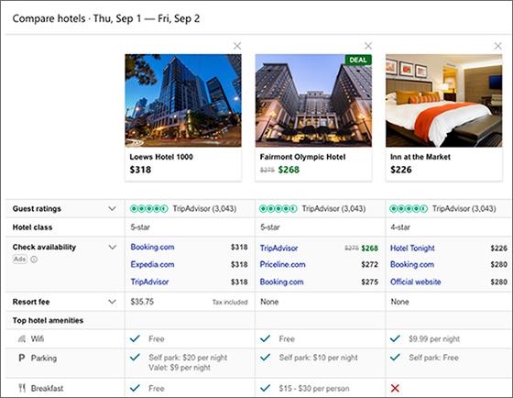Open Booking.com link for Inn at the Market
This screenshot has width=513, height=398.
pyautogui.click(x=412, y=264)
